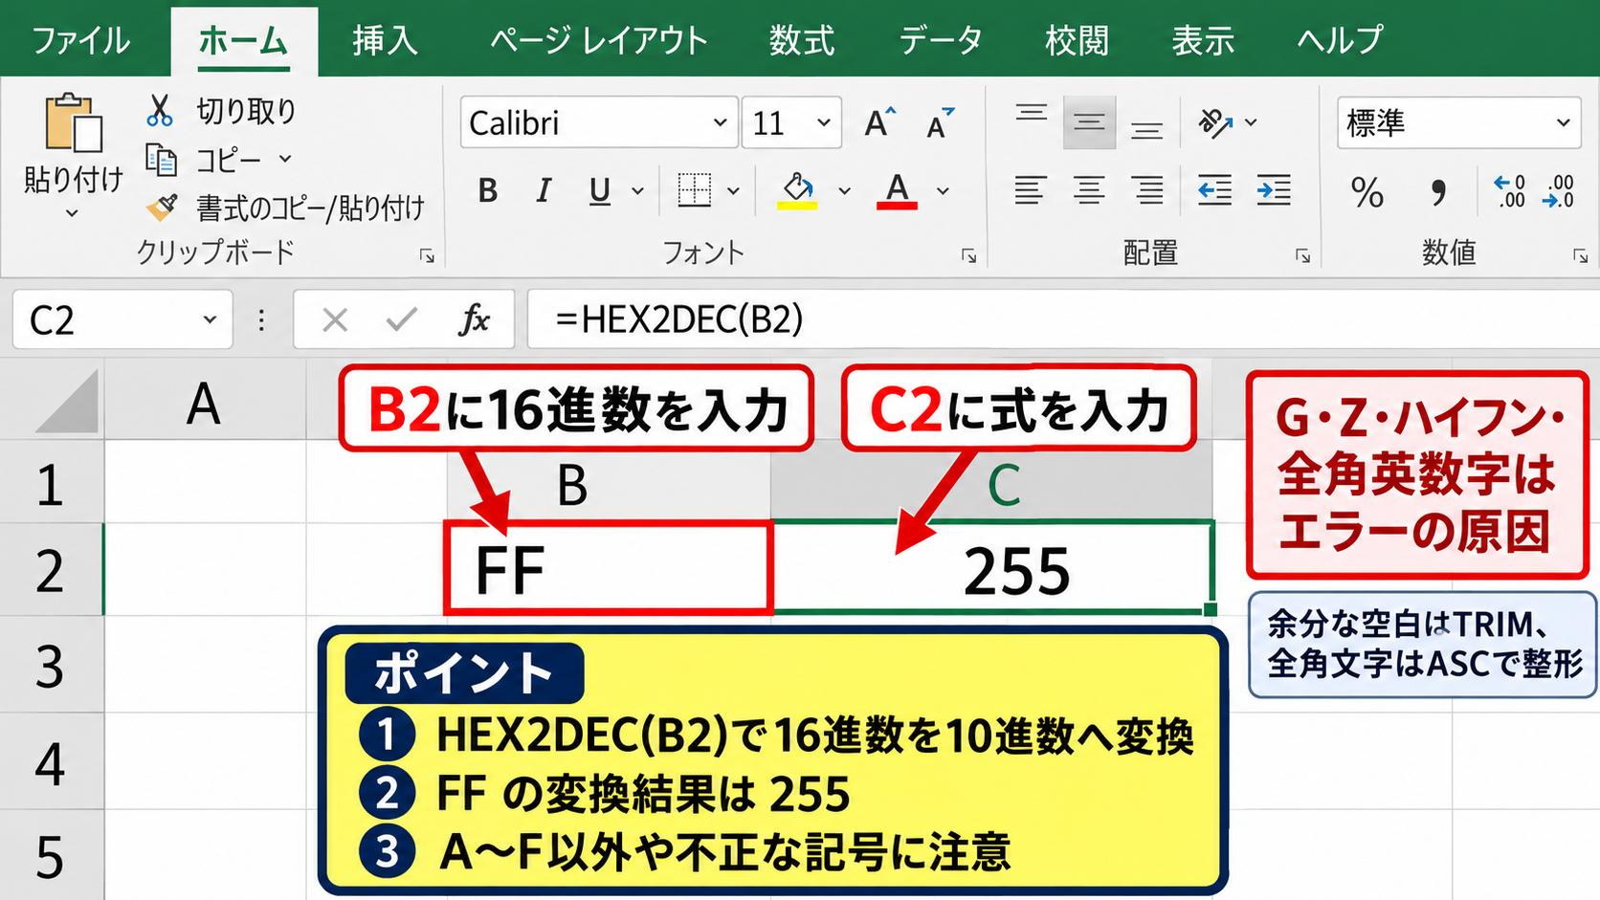Toggle italic formatting (I)

coord(544,190)
